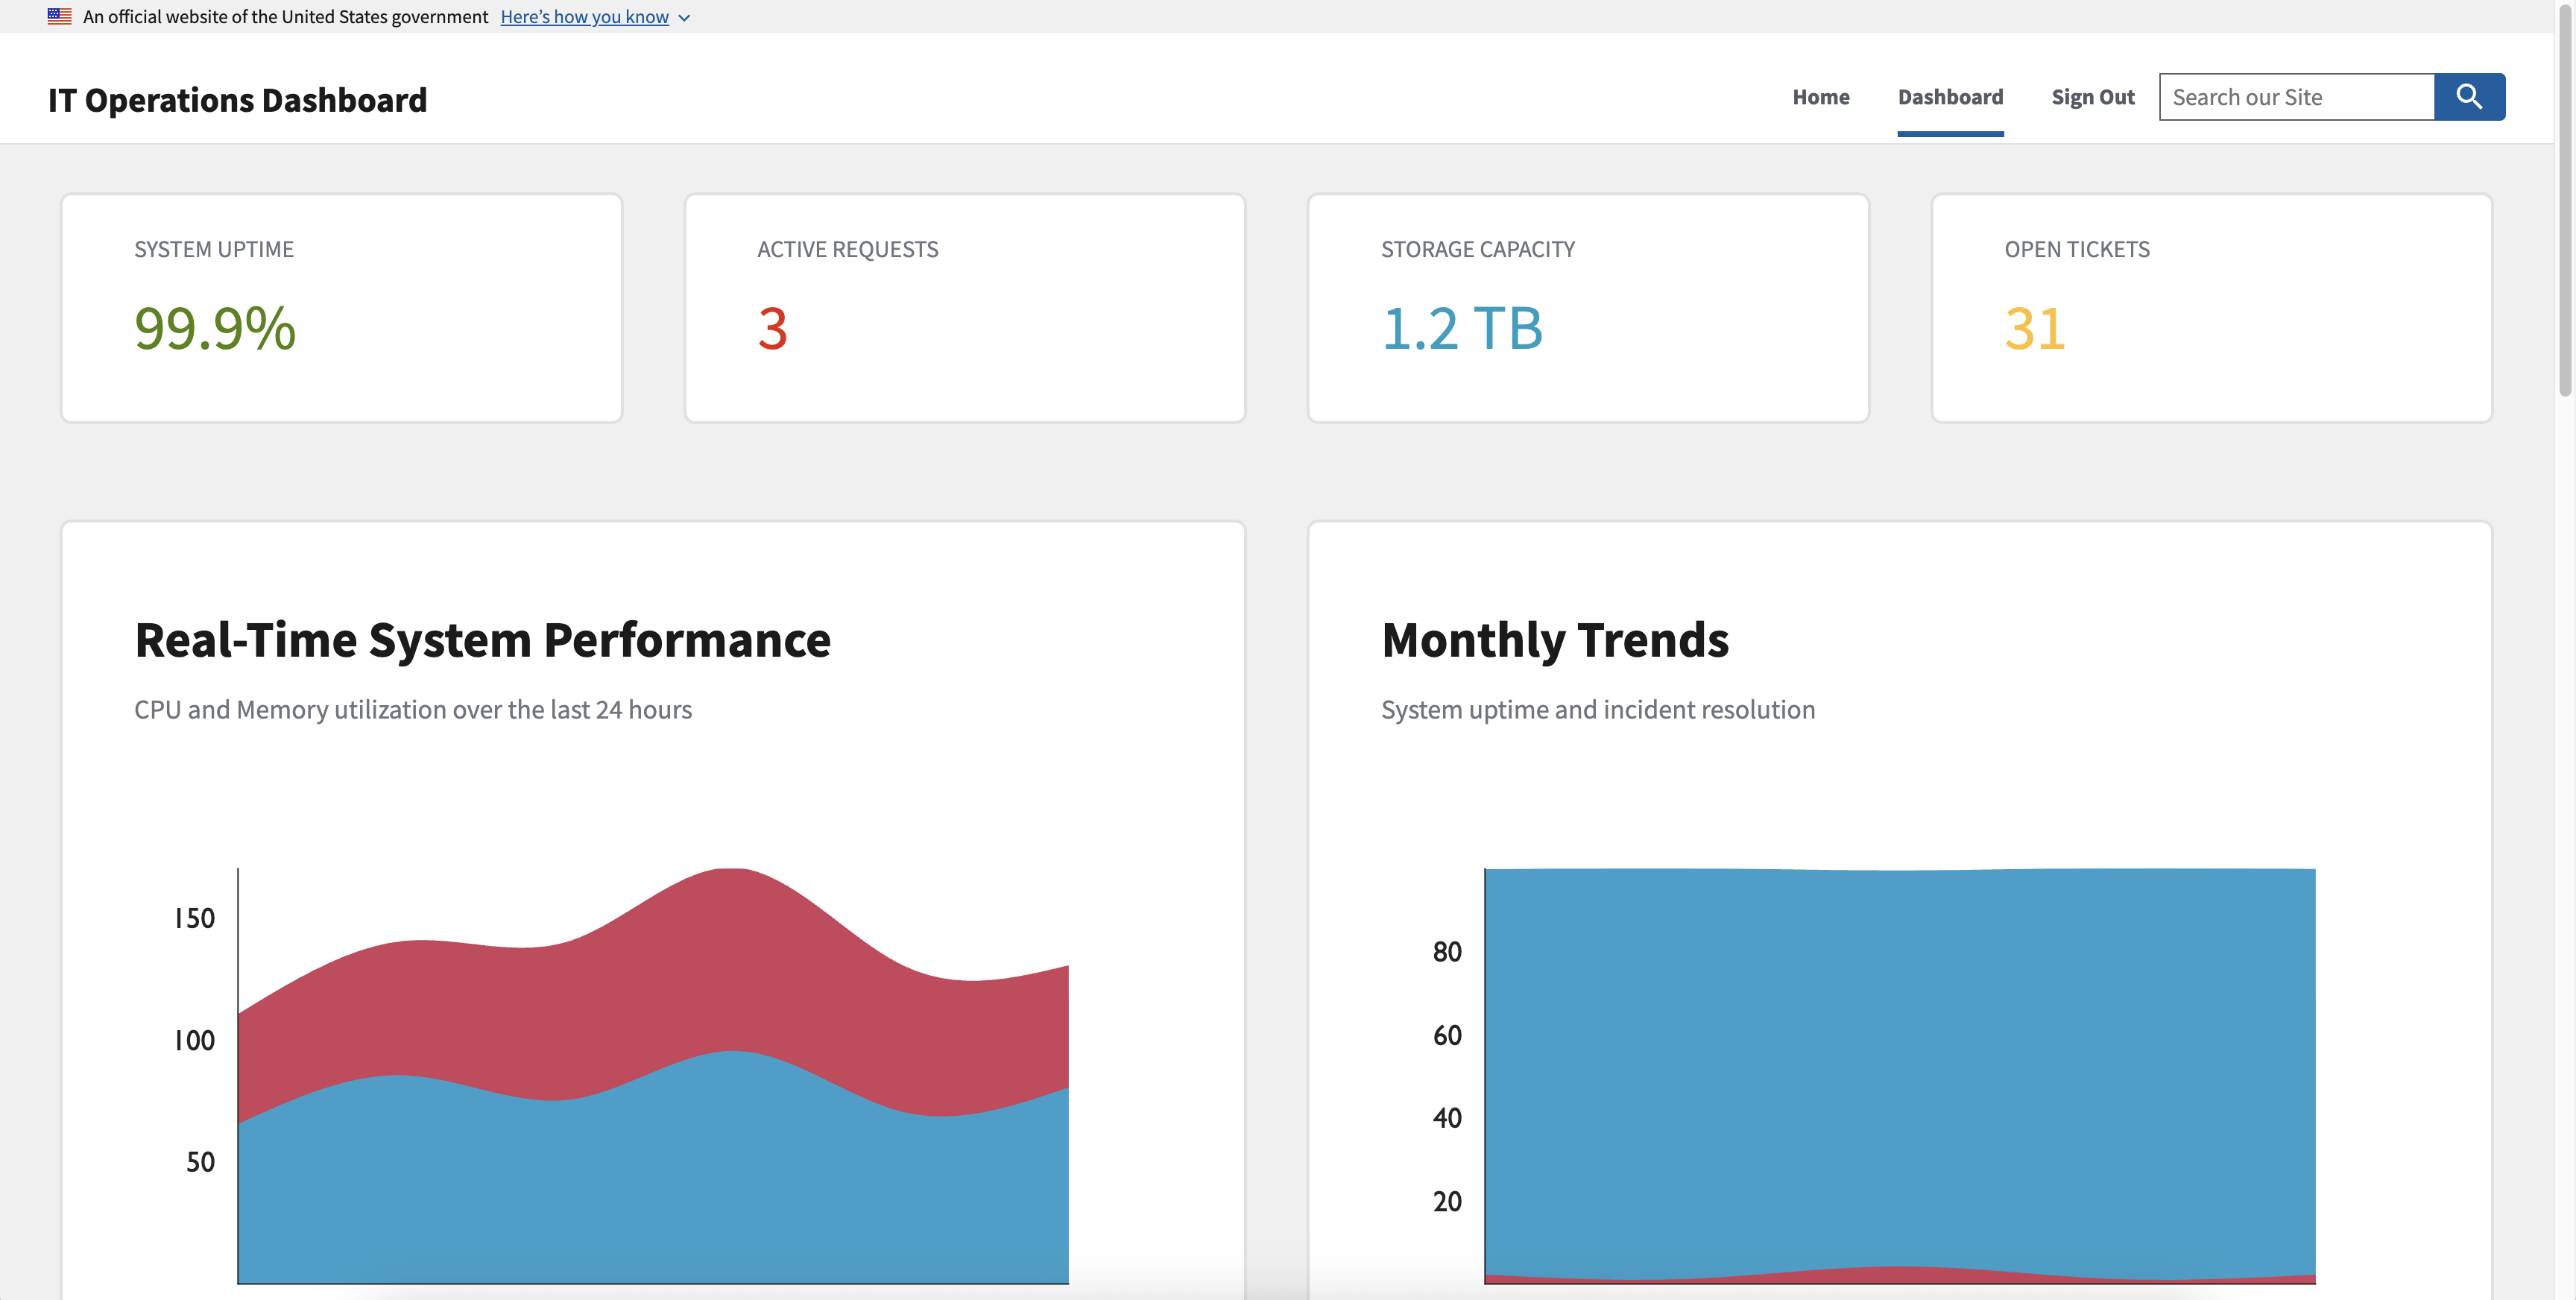Click the IT Operations Dashboard title
Image resolution: width=2576 pixels, height=1300 pixels.
point(237,100)
